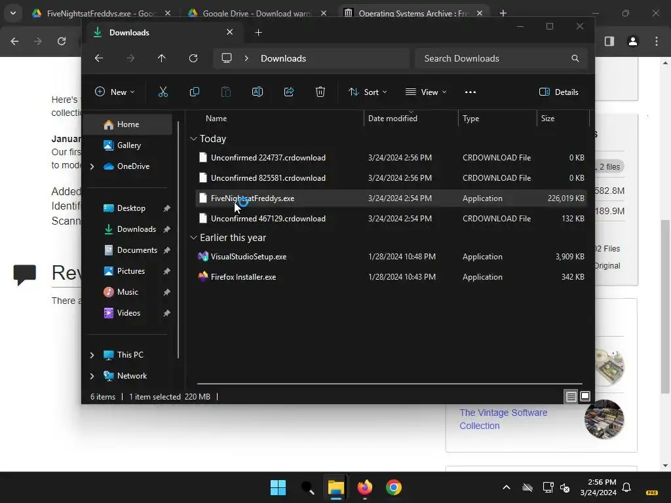Switch to Google Drive Download warning tab
Screen dimensions: 671x503
256,13
